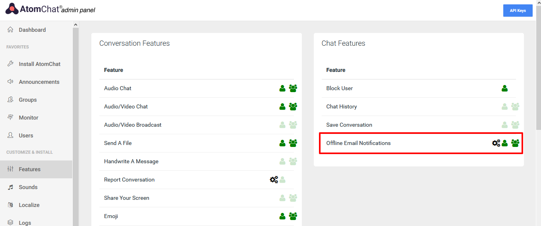Image resolution: width=541 pixels, height=226 pixels.
Task: Open settings gear for Offline Email Notifications
Action: pyautogui.click(x=496, y=143)
